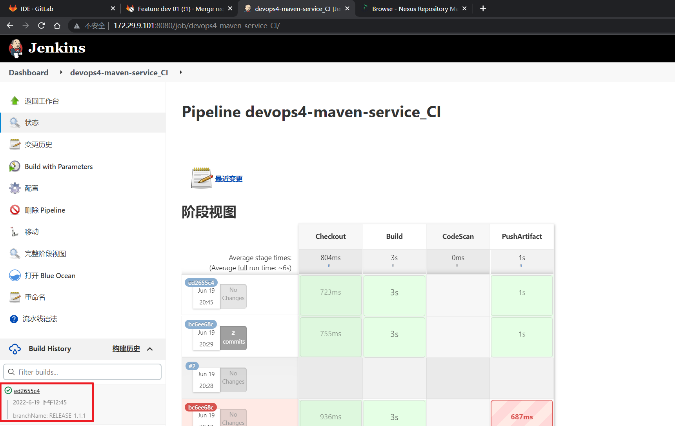Click the Checkout stage column header
The height and width of the screenshot is (426, 675).
(x=331, y=236)
